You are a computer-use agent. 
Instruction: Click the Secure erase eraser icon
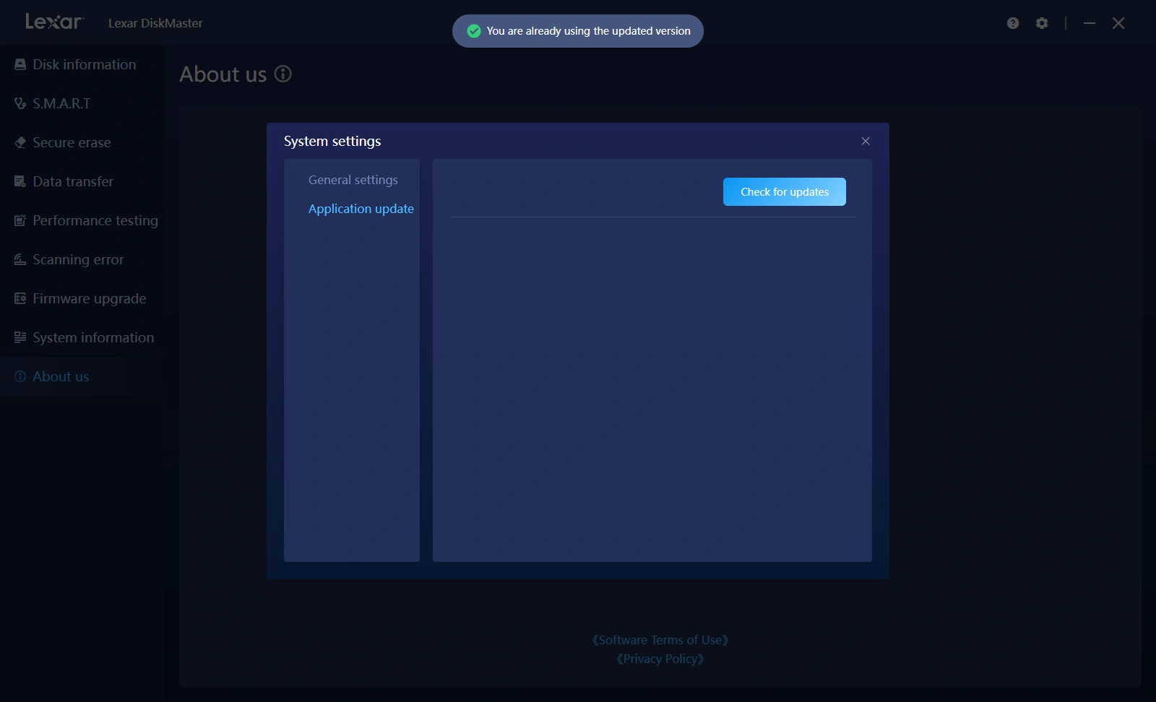coord(20,142)
